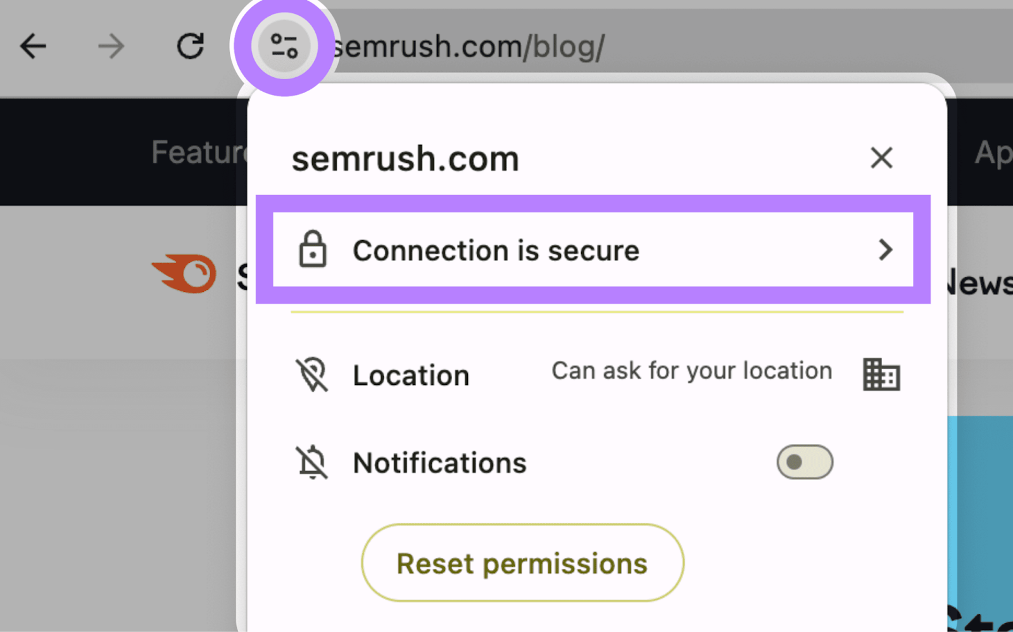Click the padlock icon beside Connection is secure
The height and width of the screenshot is (632, 1013).
[313, 250]
